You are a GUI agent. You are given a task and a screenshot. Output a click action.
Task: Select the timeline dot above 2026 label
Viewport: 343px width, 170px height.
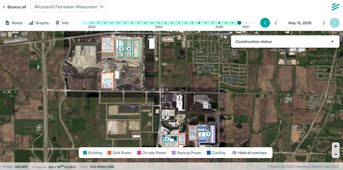[219, 23]
